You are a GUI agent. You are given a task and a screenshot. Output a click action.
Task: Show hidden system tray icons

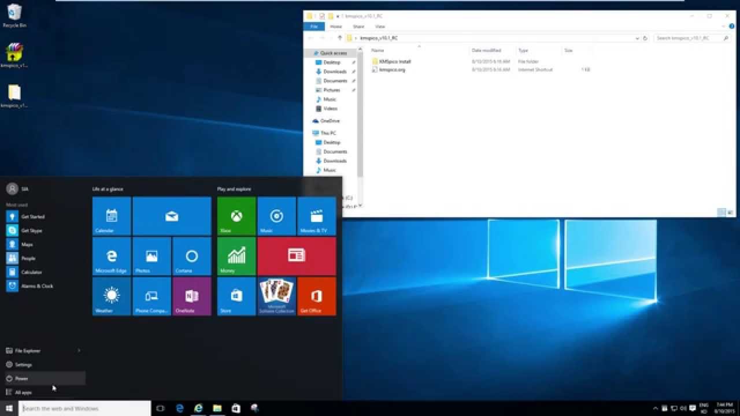[656, 408]
